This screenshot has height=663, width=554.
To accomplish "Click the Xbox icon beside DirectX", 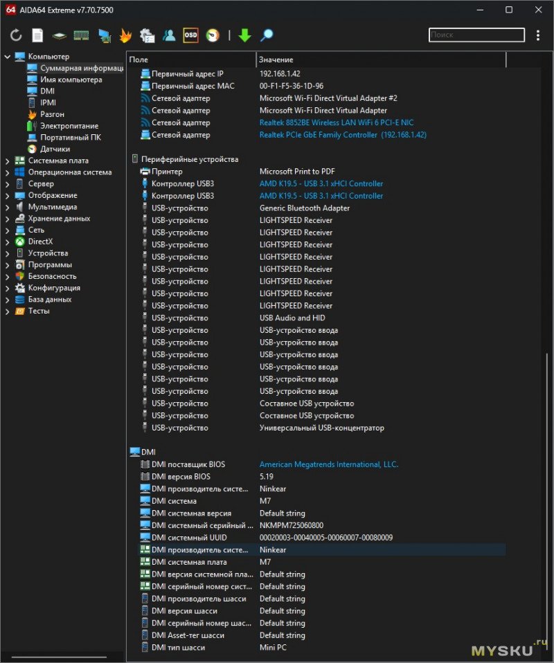I will (x=20, y=242).
